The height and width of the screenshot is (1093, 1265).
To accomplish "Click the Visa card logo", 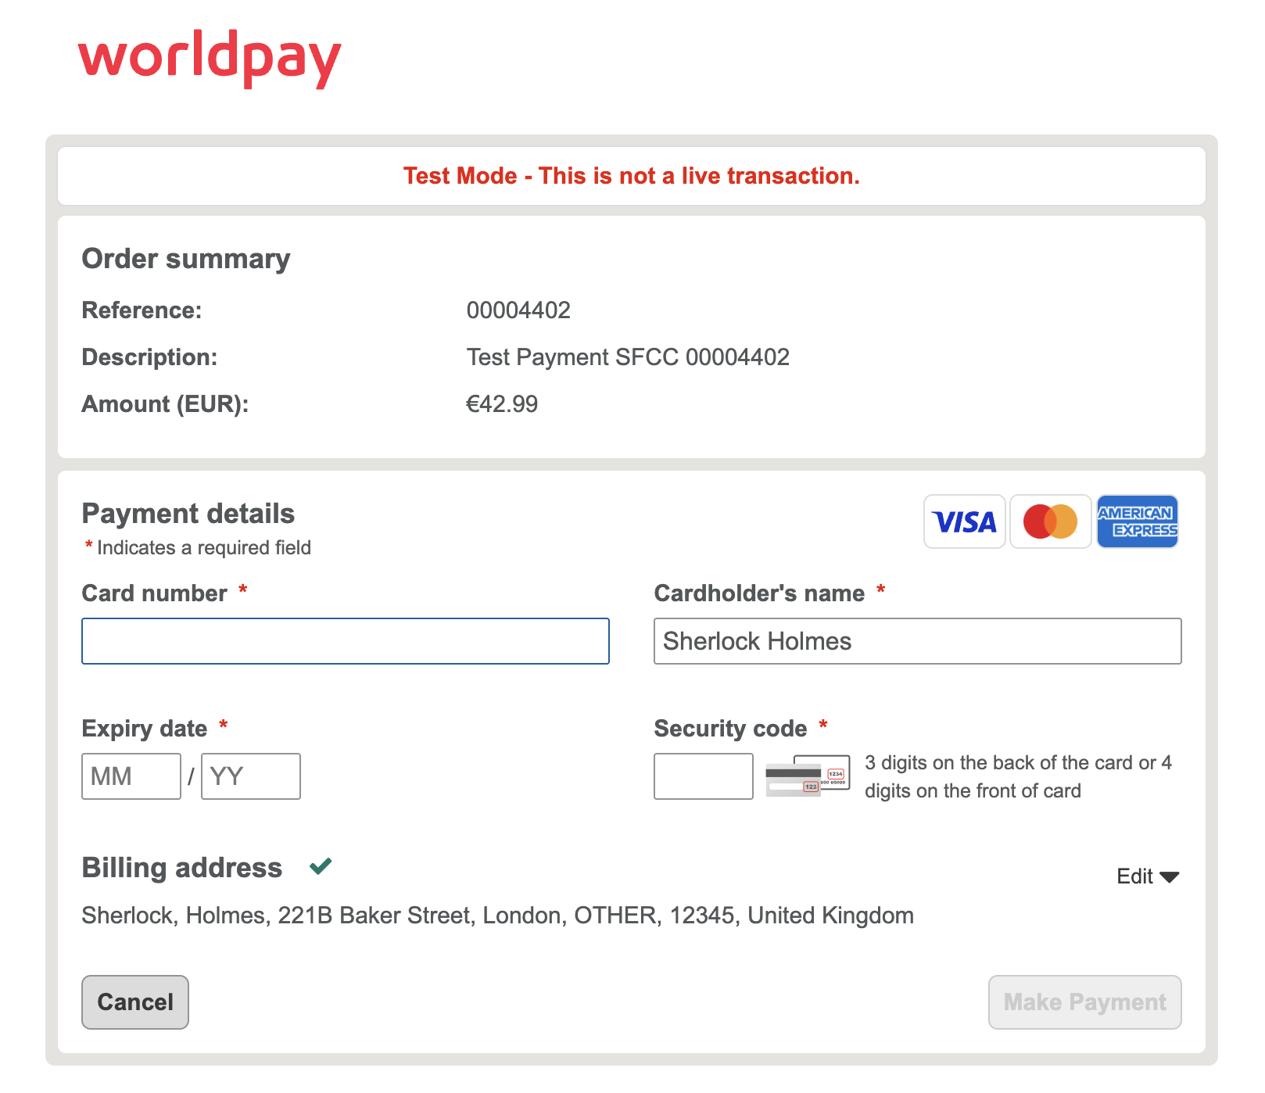I will pyautogui.click(x=964, y=521).
